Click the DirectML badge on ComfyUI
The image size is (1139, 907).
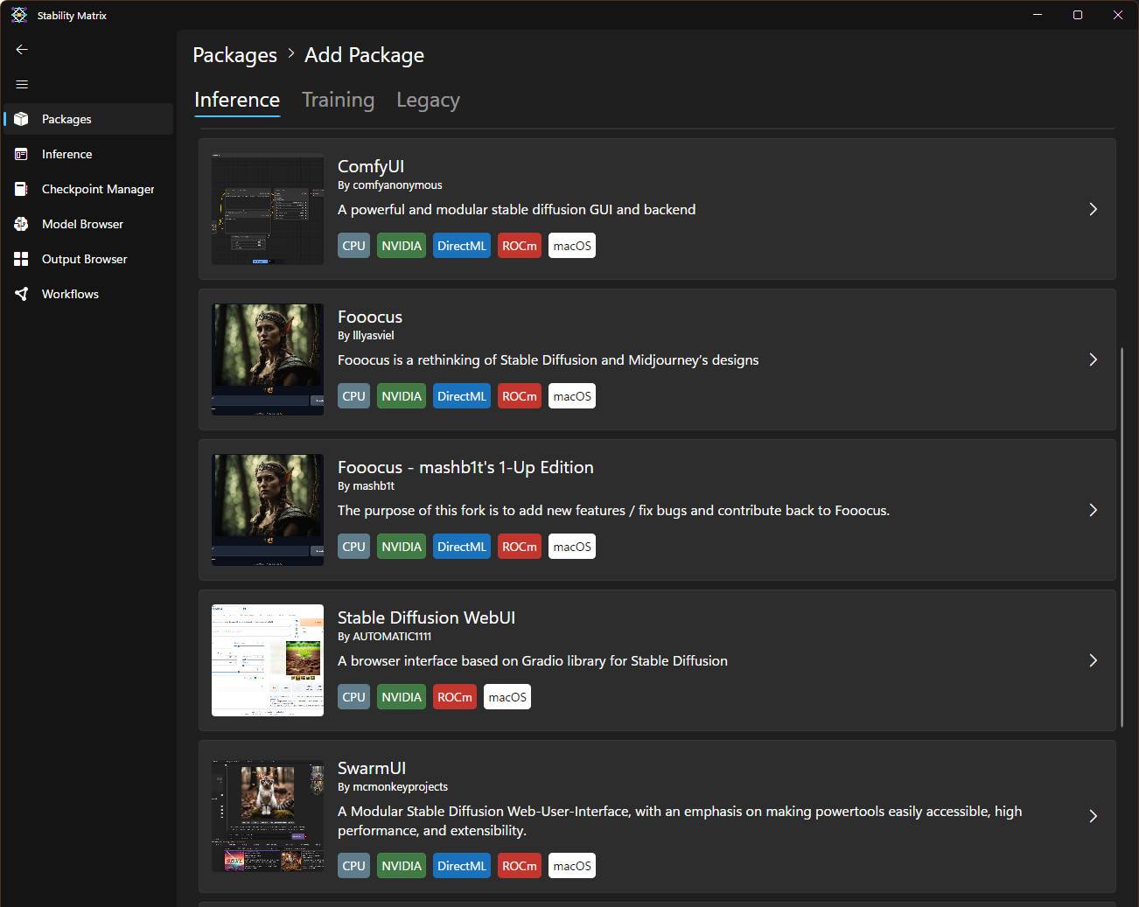462,246
